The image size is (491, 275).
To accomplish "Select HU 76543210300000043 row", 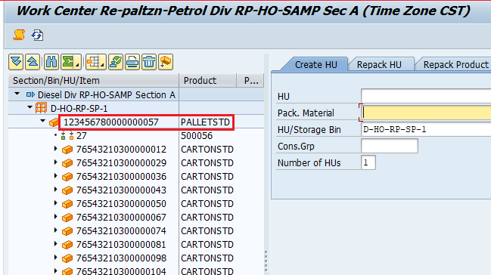I will 121,190.
